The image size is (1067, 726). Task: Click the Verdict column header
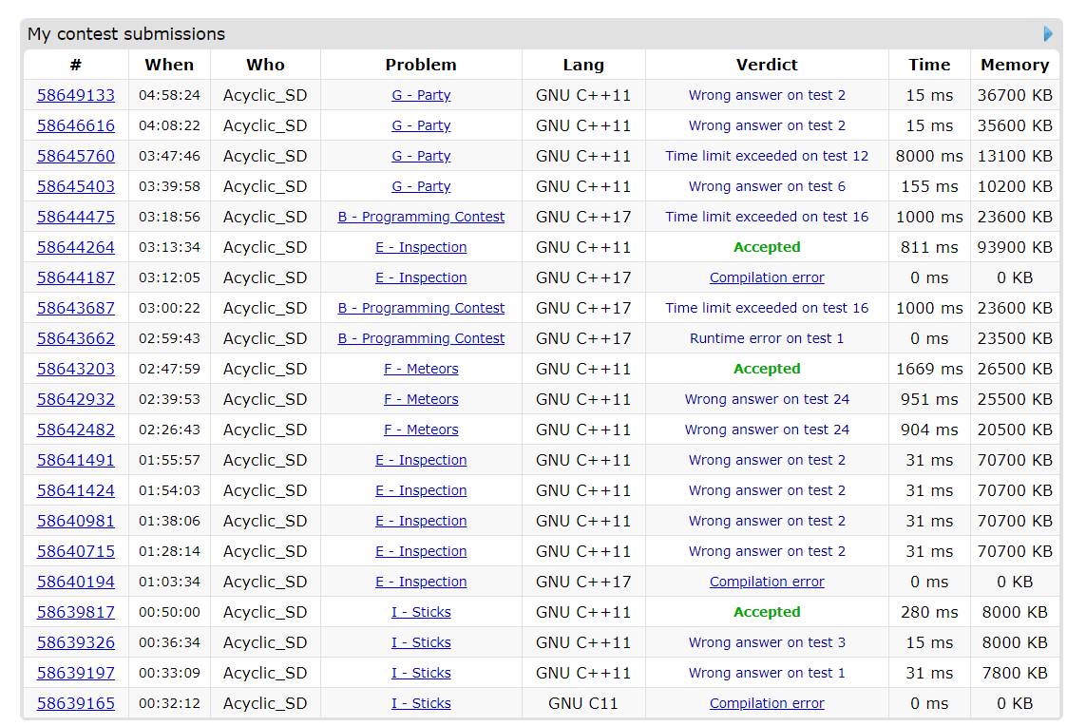[x=767, y=65]
